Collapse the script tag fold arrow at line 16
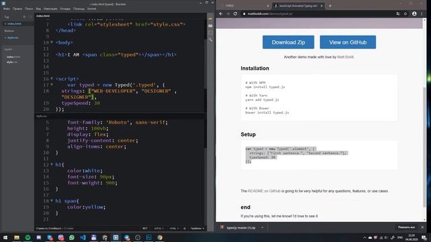The image size is (431, 242). point(52,79)
